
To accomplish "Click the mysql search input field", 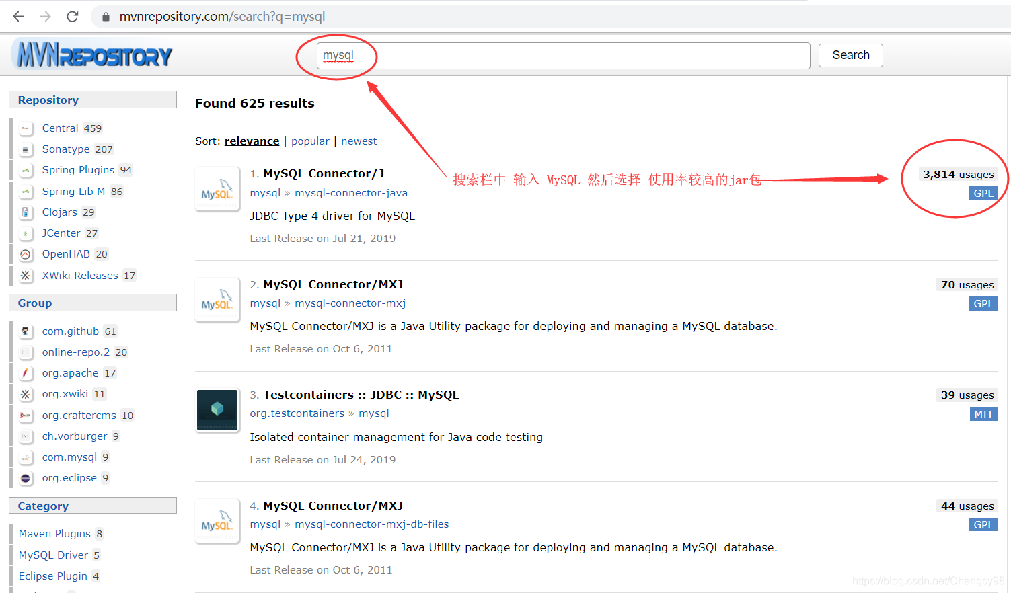I will pos(563,56).
